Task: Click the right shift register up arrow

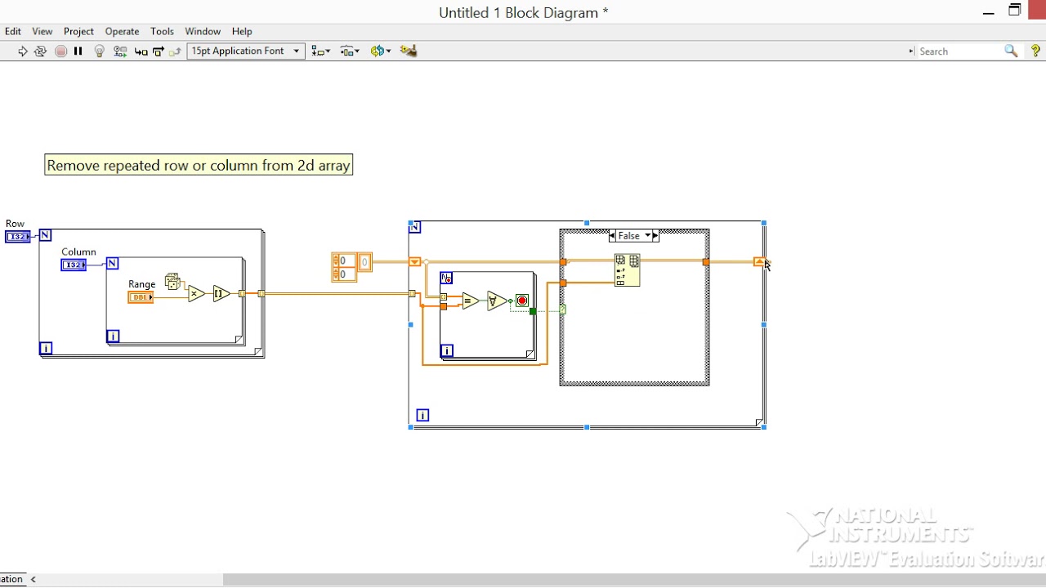Action: point(759,262)
